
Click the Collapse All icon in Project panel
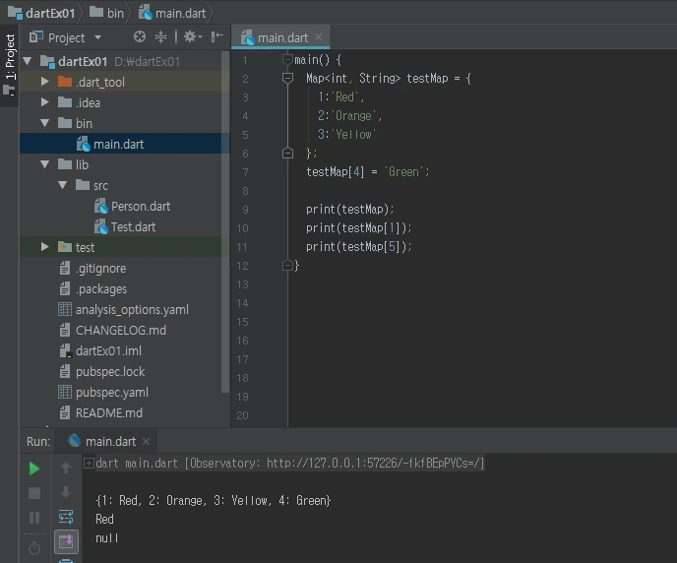(x=160, y=36)
